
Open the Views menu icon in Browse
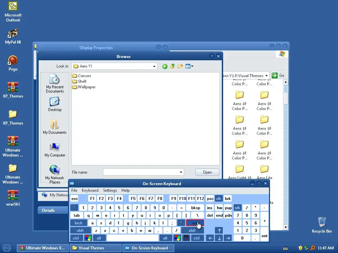[189, 66]
